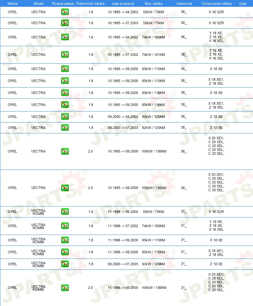Screen dimensions: 253x306
Task: Click 92kW / 125KM in the Vectra Kombi row
Action: coord(154,264)
